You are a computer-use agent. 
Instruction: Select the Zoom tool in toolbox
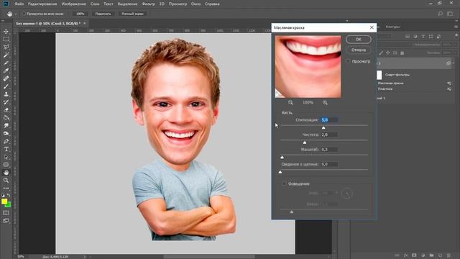6,181
